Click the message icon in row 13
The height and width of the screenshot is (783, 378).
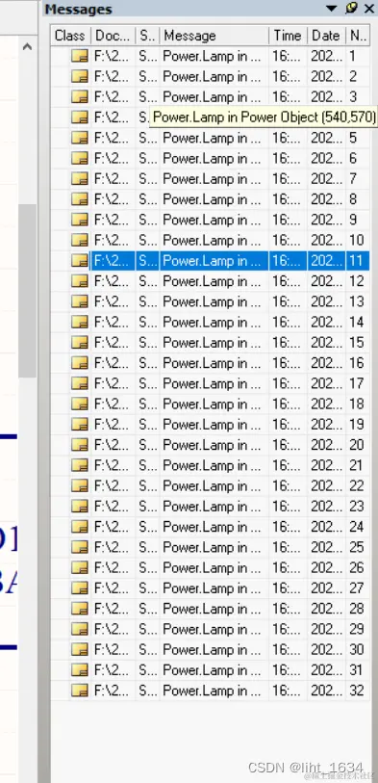80,302
